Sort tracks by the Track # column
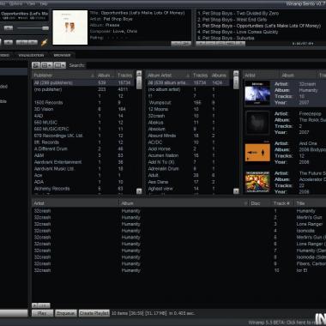326x326 pixels. pos(281,203)
